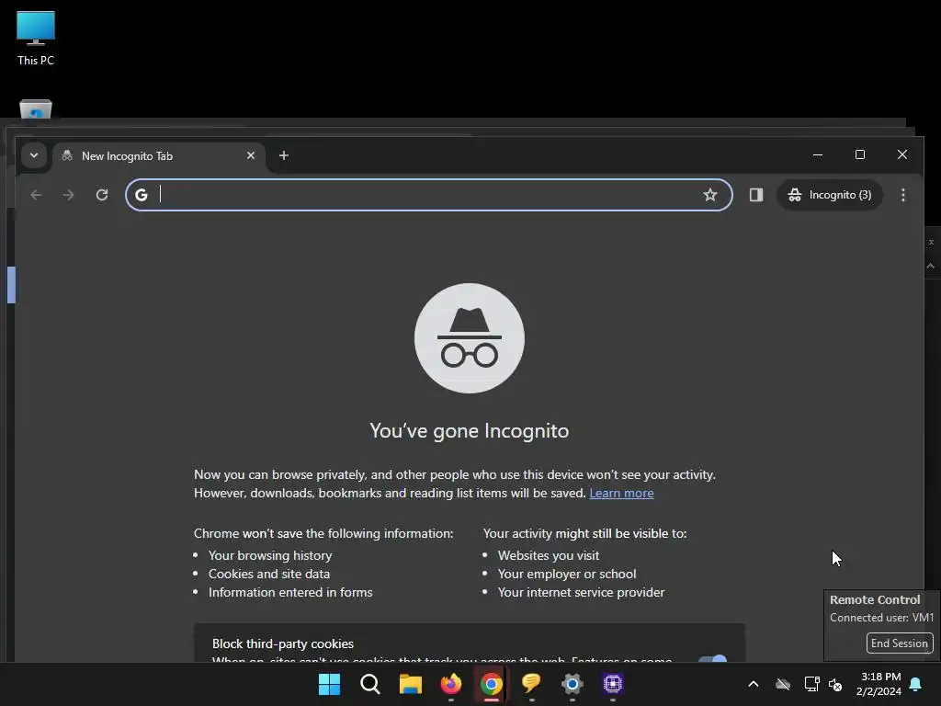The width and height of the screenshot is (941, 706).
Task: Click the You've gone Incognito heading
Action: [470, 431]
